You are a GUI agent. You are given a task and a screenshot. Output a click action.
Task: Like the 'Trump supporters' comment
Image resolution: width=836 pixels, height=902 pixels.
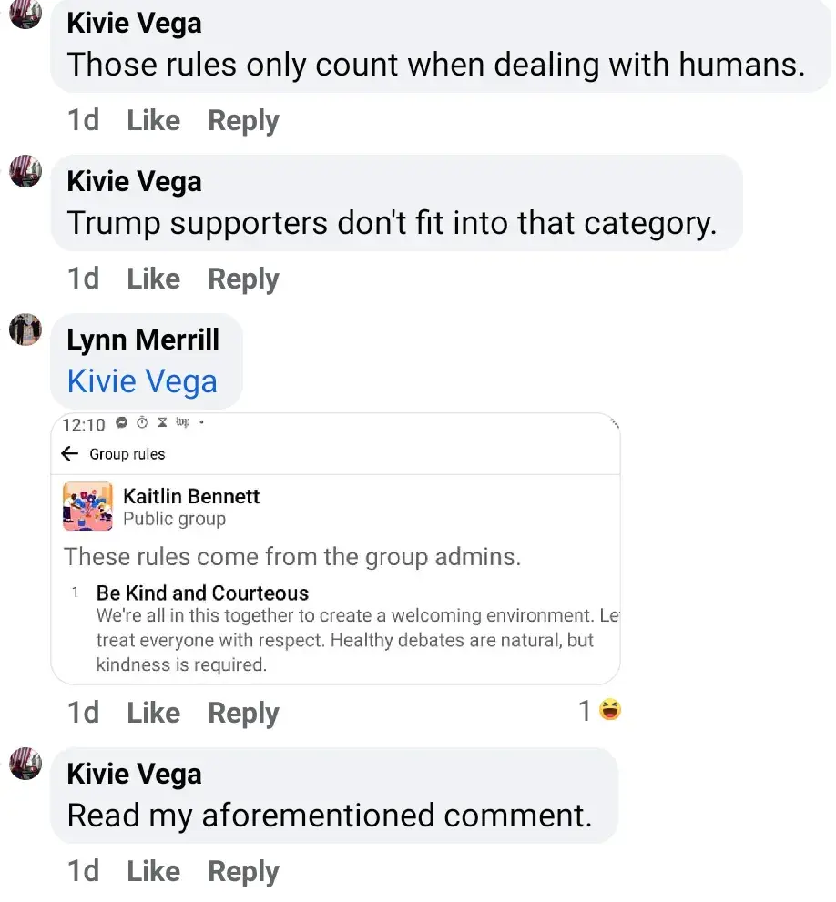click(153, 279)
